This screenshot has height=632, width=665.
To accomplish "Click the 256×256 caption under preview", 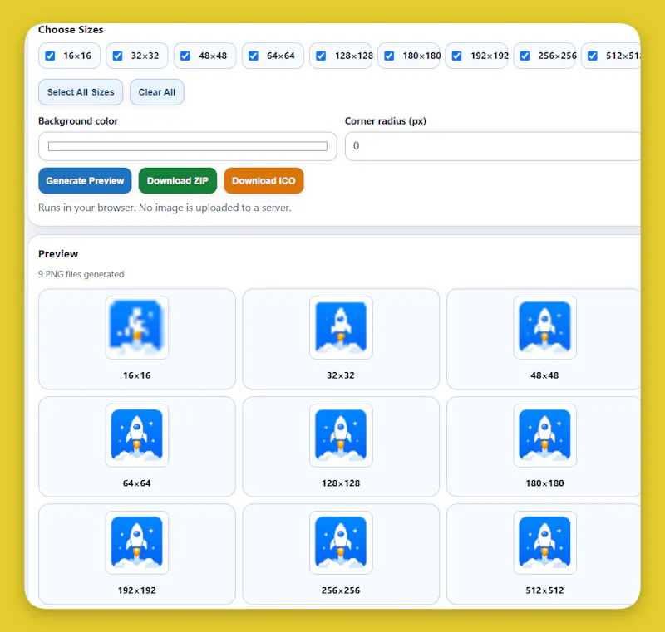I will point(341,590).
